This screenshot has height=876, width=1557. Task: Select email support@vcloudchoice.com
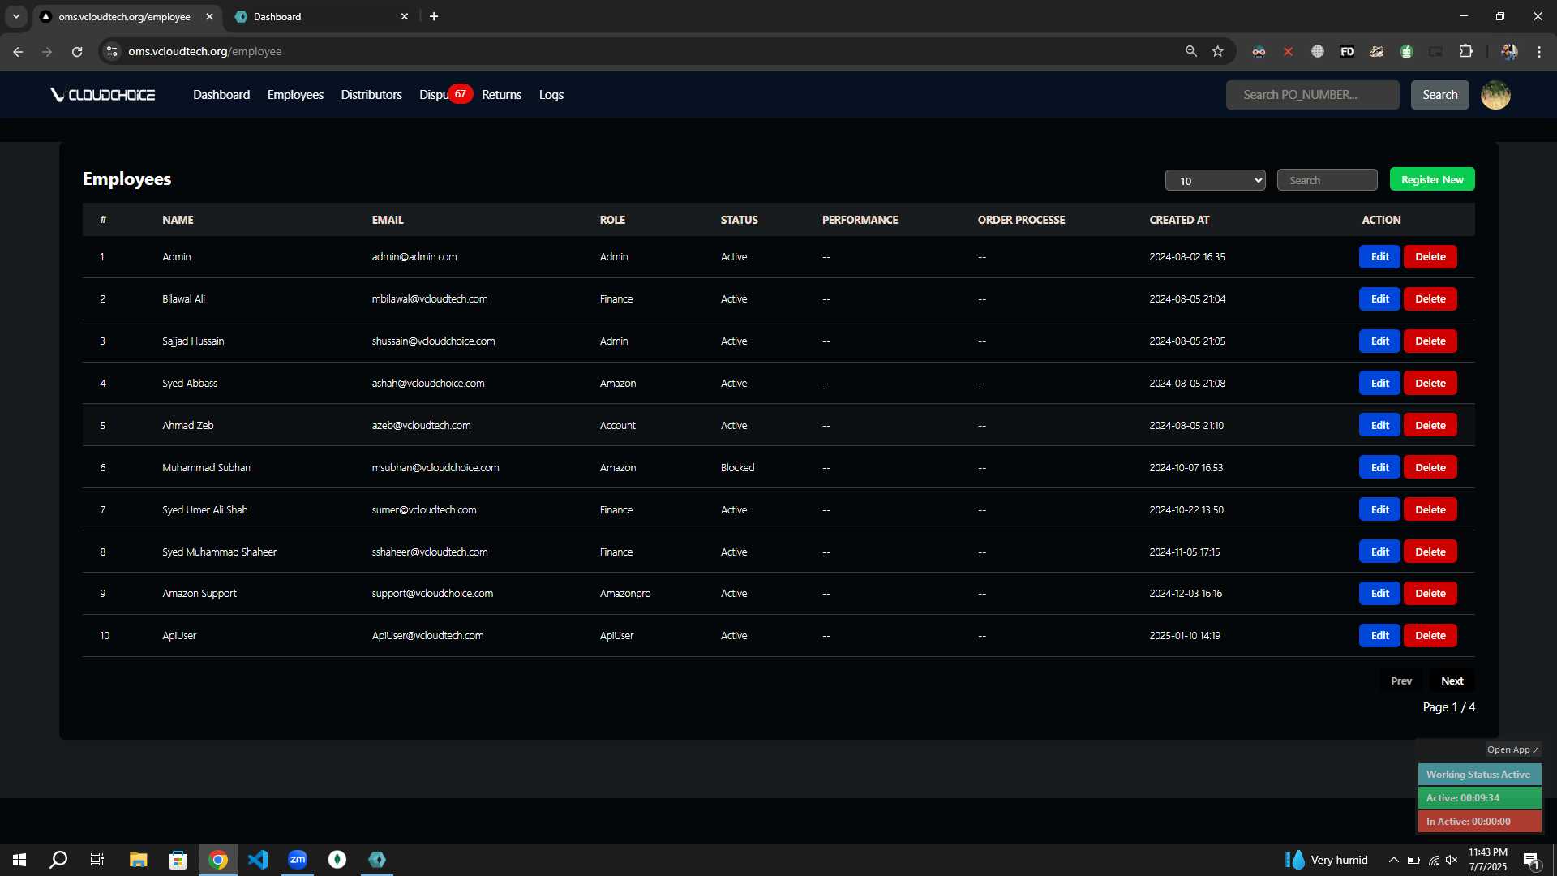[432, 593]
